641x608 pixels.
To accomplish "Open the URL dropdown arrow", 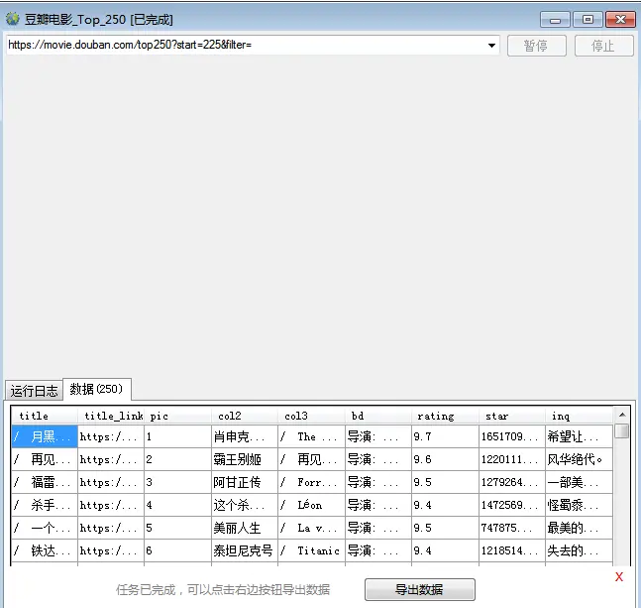I will 491,45.
